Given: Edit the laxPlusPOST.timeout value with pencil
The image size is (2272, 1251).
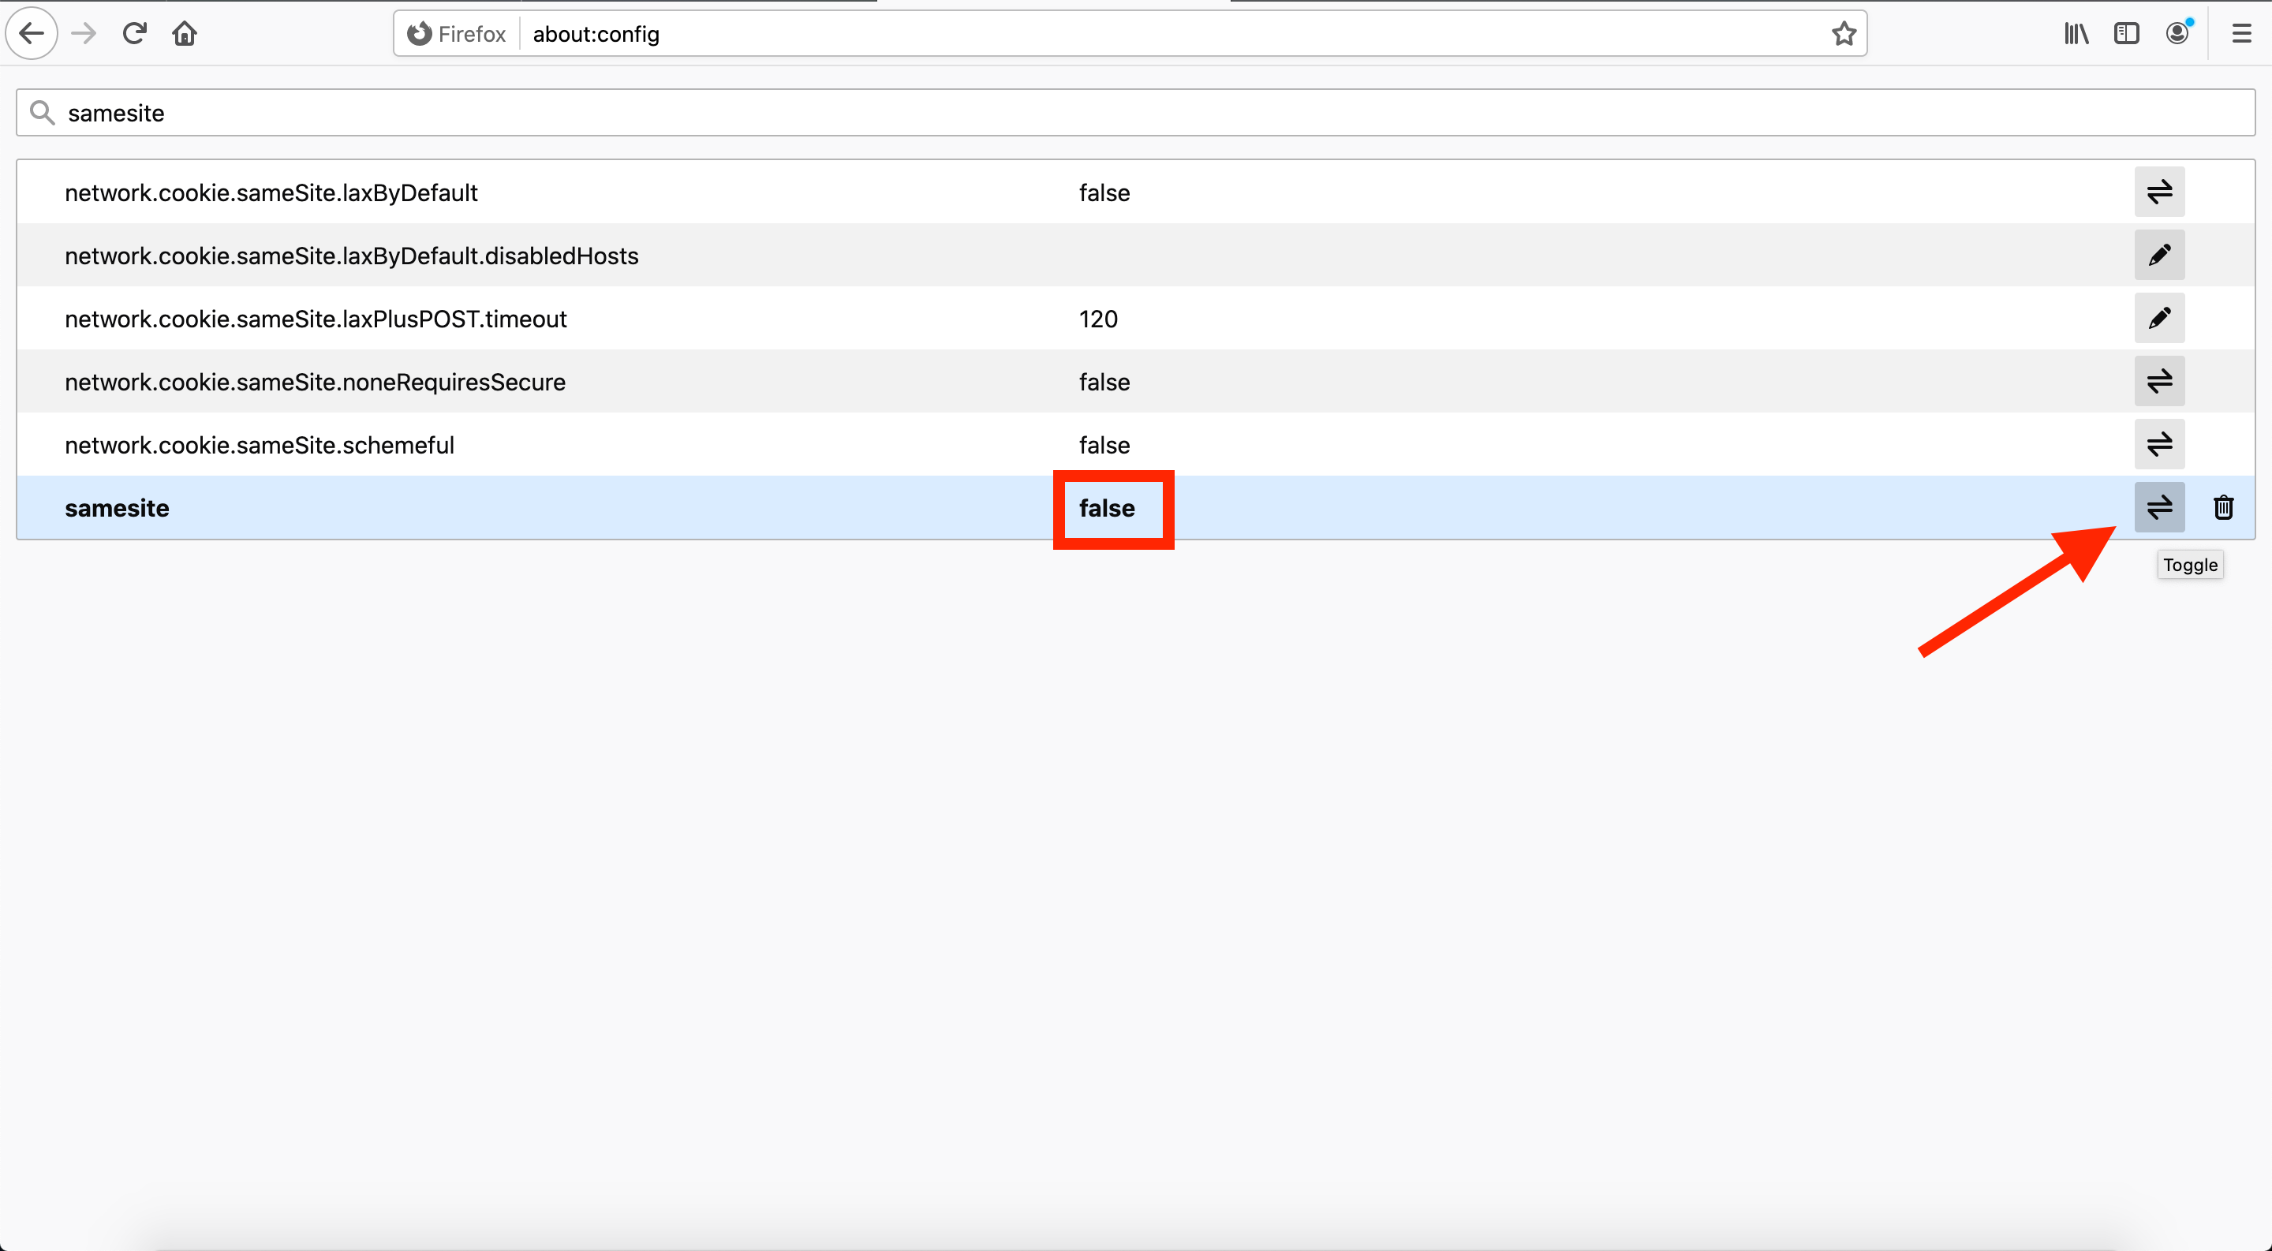Looking at the screenshot, I should (x=2159, y=318).
